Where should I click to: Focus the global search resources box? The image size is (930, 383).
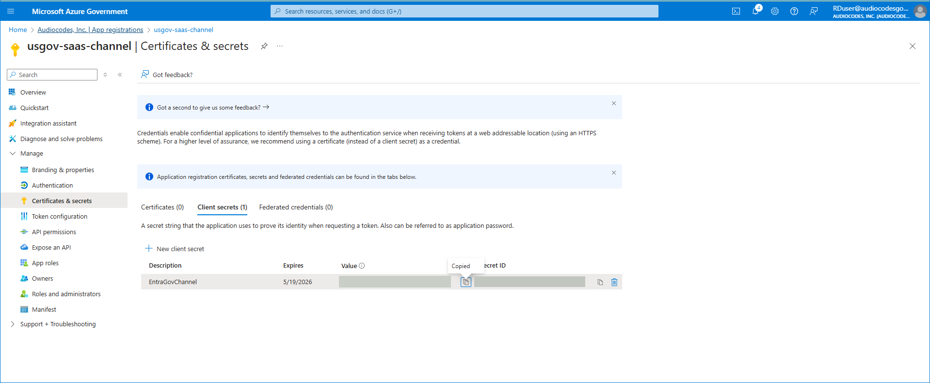point(464,11)
